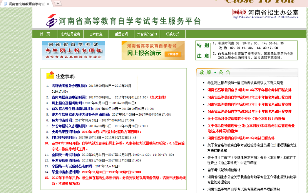Viewport: 308px width, 193px height.
Task: Click the 了解详情 button on demo banner
Action: coord(173,54)
